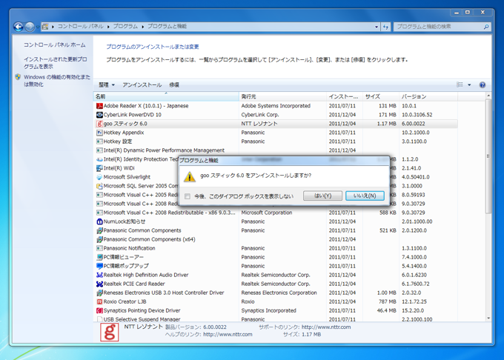Click コントロール パネル in the breadcrumb

pos(80,27)
